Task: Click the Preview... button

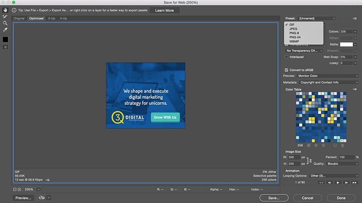Action: pyautogui.click(x=23, y=198)
